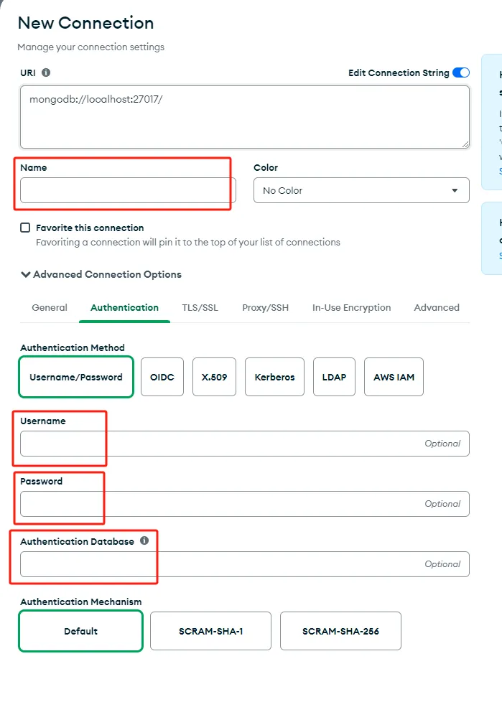Open the Color dropdown
This screenshot has width=502, height=702.
point(361,190)
